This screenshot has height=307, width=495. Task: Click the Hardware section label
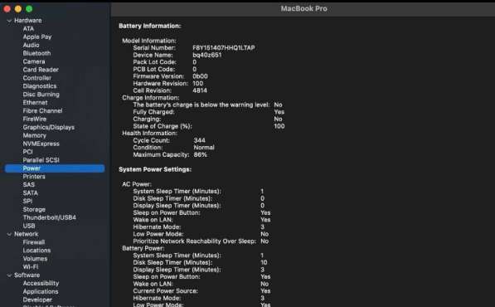[x=28, y=21]
